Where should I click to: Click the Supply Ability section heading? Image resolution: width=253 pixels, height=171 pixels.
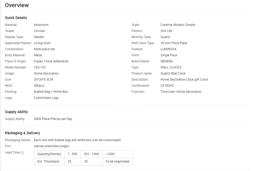coord(16,112)
